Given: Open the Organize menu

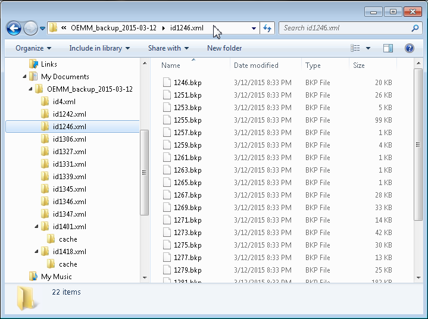Looking at the screenshot, I should [33, 48].
